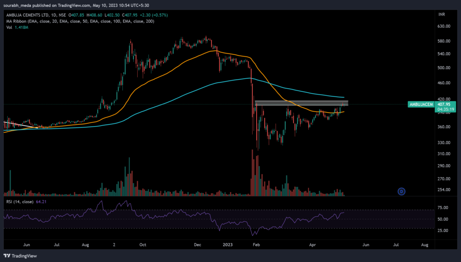Click the Apr label on time axis

point(312,244)
